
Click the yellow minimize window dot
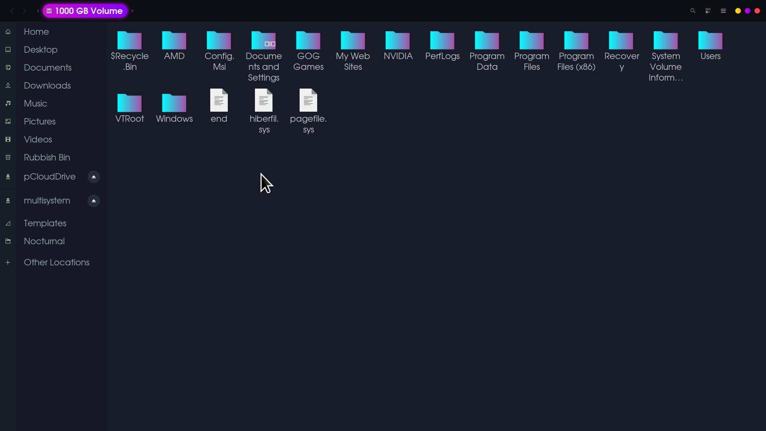pos(738,11)
